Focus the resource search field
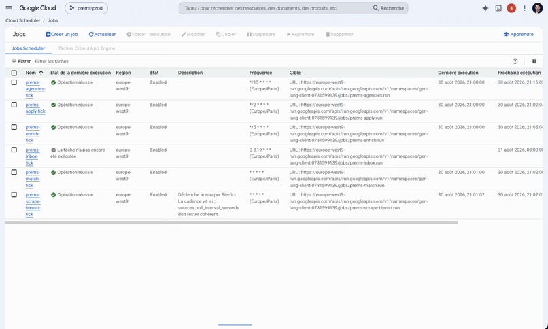Image resolution: width=548 pixels, height=329 pixels. tap(276, 8)
